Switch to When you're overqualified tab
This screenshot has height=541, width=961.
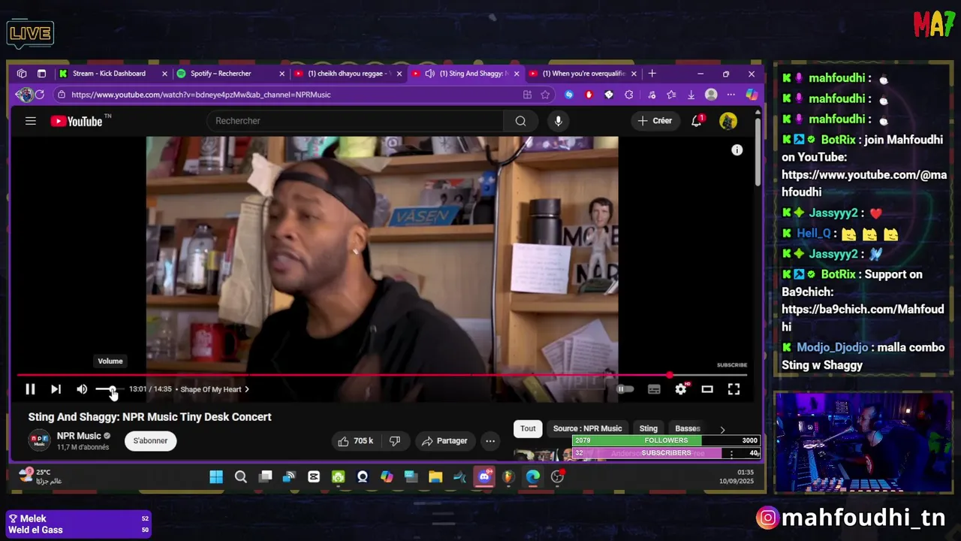click(584, 74)
